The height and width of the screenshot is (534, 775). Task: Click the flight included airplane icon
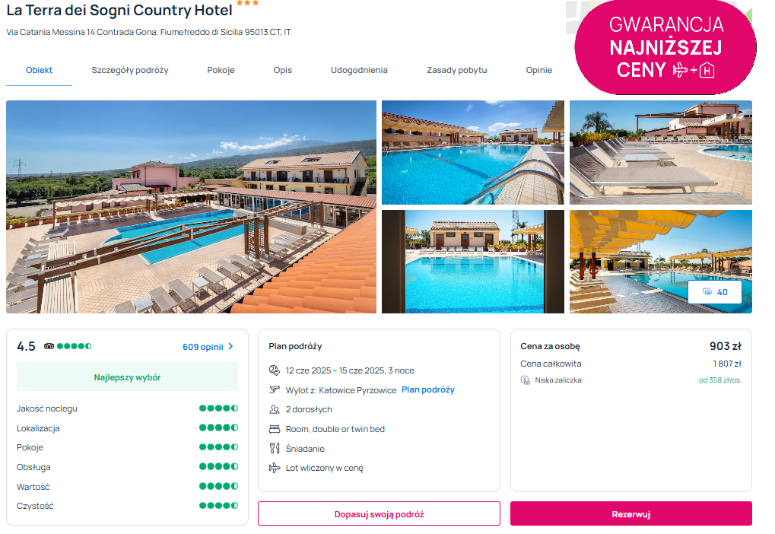(275, 468)
